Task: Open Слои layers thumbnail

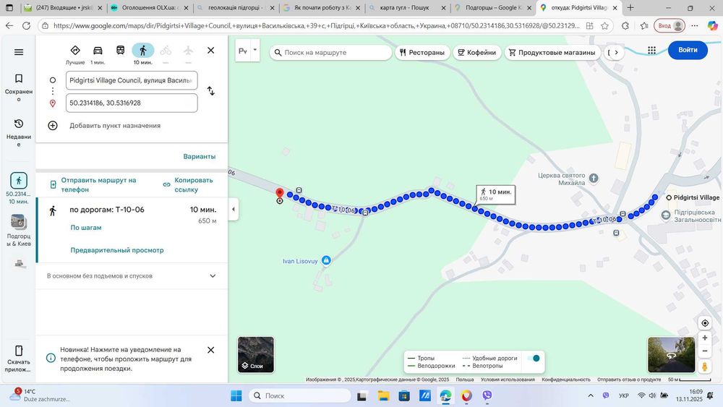Action: (x=256, y=354)
